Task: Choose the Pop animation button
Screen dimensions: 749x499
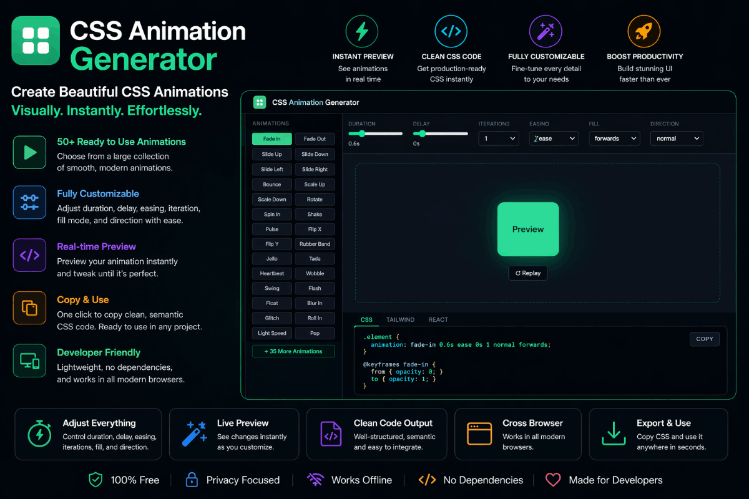Action: pyautogui.click(x=315, y=333)
